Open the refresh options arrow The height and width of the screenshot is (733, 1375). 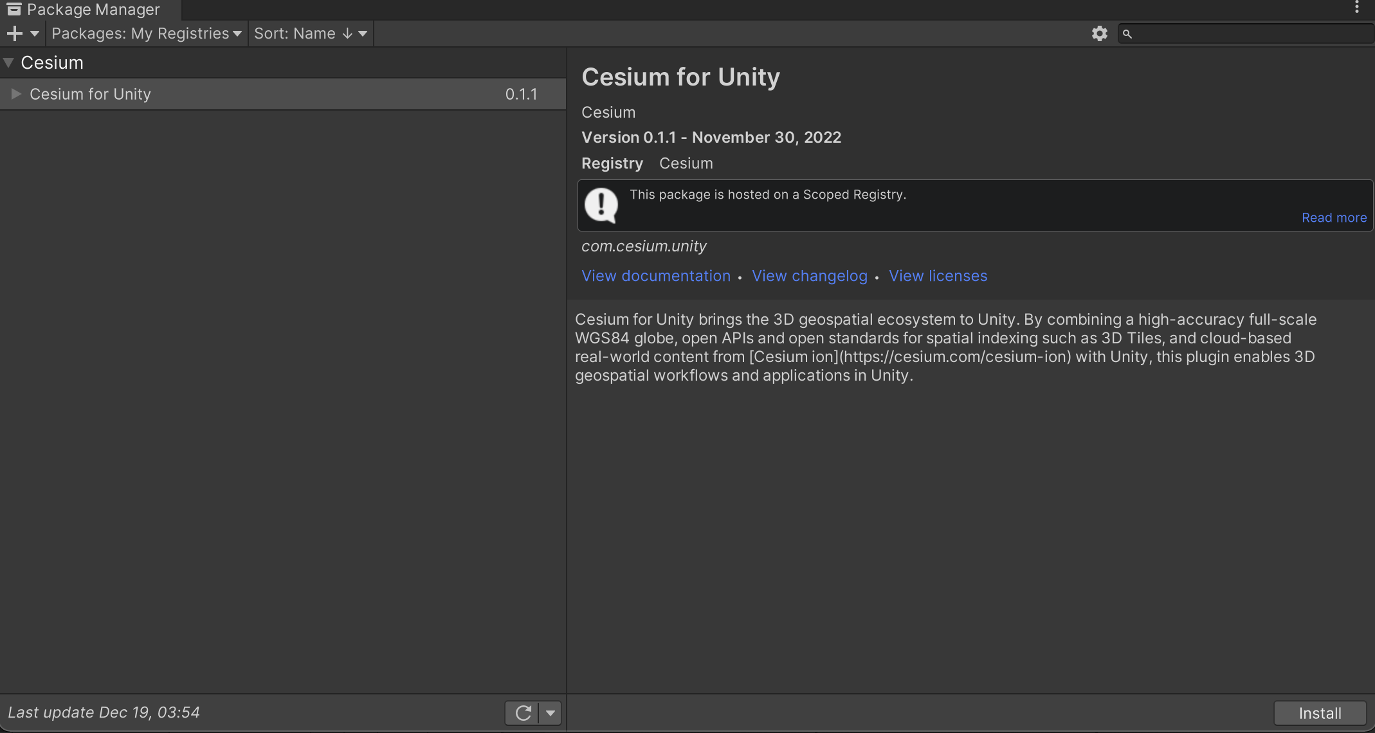point(551,713)
